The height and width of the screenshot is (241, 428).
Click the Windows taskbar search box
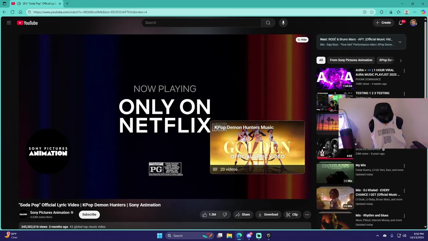190,236
